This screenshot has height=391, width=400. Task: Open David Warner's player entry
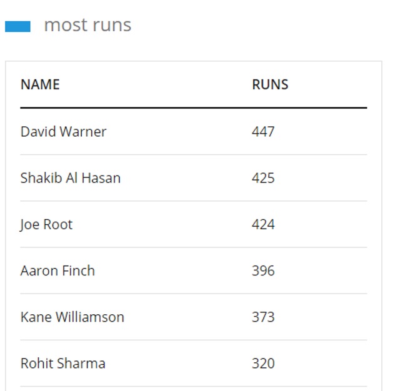pyautogui.click(x=63, y=132)
